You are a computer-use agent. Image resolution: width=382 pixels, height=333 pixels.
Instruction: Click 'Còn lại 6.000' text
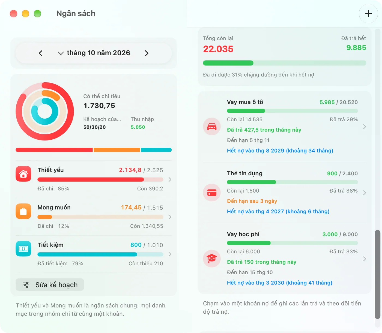pyautogui.click(x=243, y=251)
